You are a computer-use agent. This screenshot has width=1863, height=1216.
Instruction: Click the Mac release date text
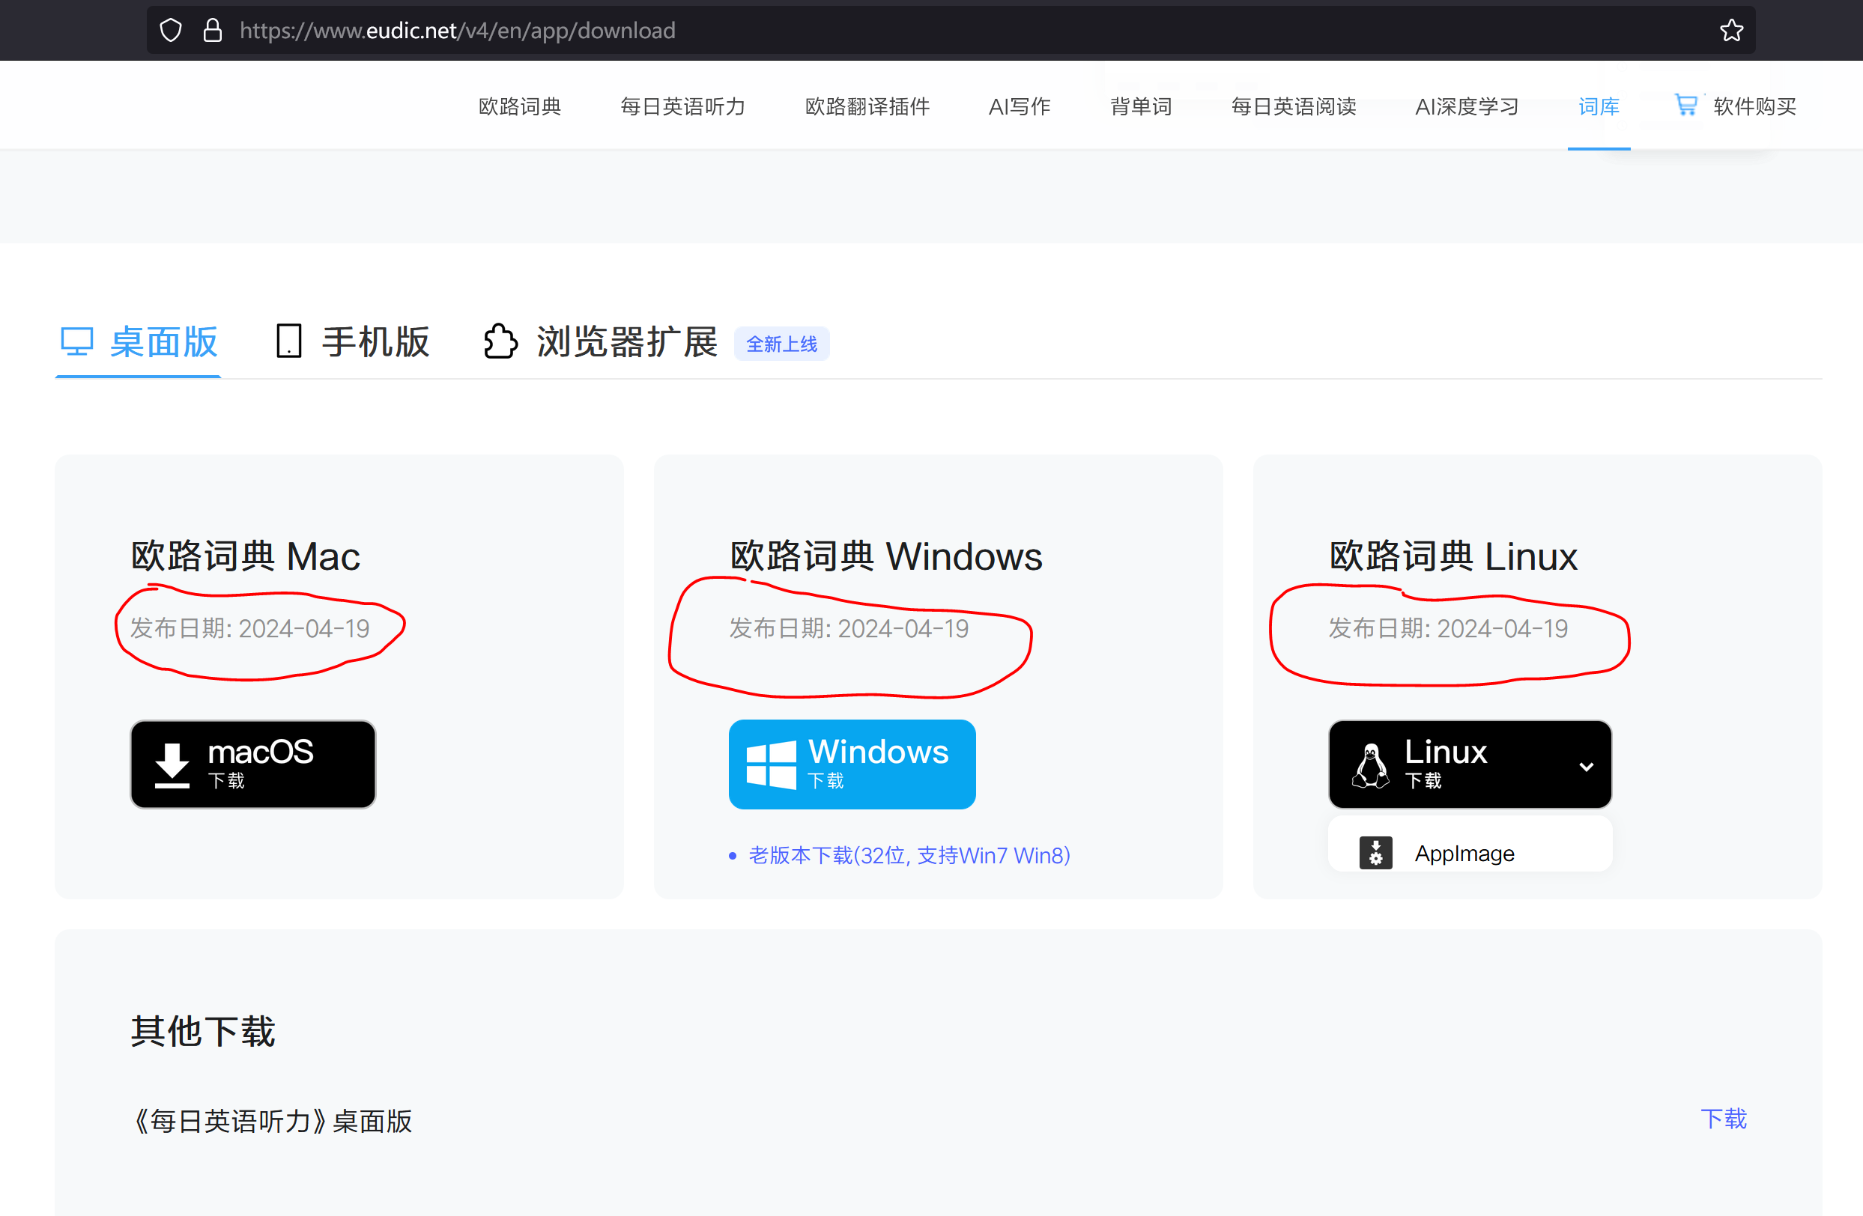coord(249,628)
